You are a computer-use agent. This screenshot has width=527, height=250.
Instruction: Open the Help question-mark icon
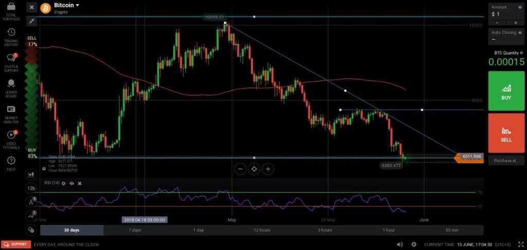tap(11, 161)
